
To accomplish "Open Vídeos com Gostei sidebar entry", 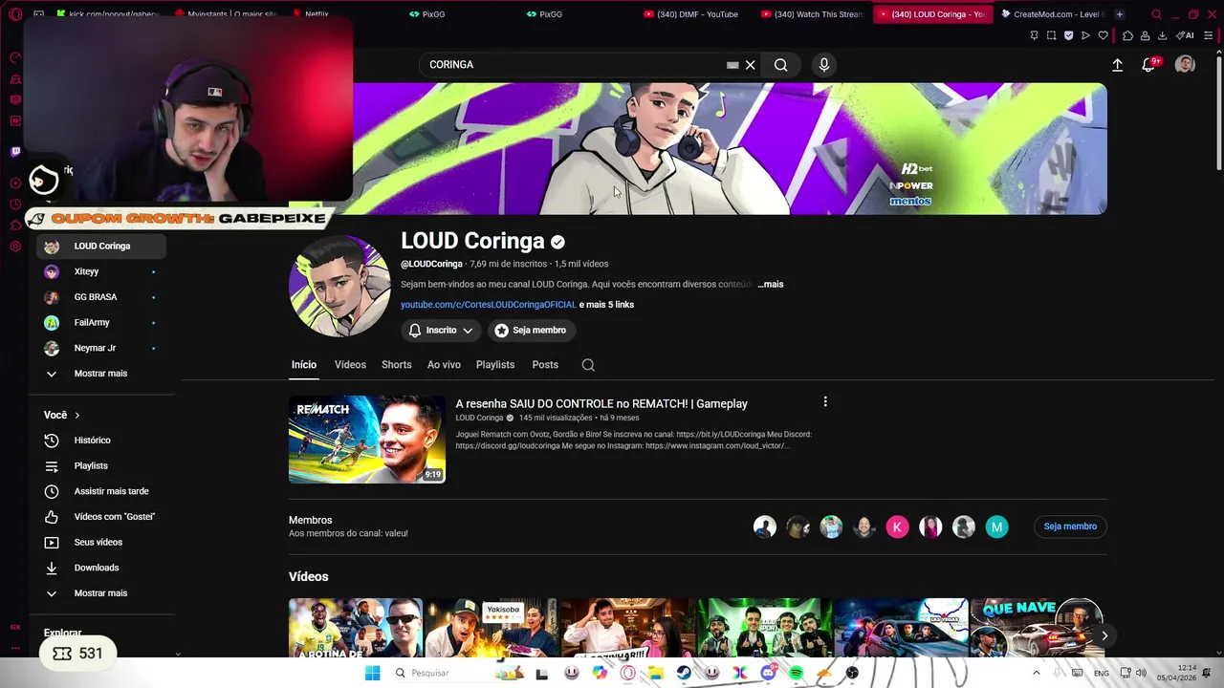I will [101, 517].
